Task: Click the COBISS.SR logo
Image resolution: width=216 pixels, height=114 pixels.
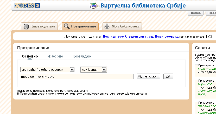Action: point(27,6)
